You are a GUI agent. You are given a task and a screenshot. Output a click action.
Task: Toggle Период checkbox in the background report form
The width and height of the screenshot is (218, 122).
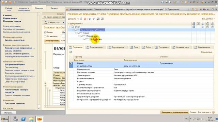[x=45, y=32]
